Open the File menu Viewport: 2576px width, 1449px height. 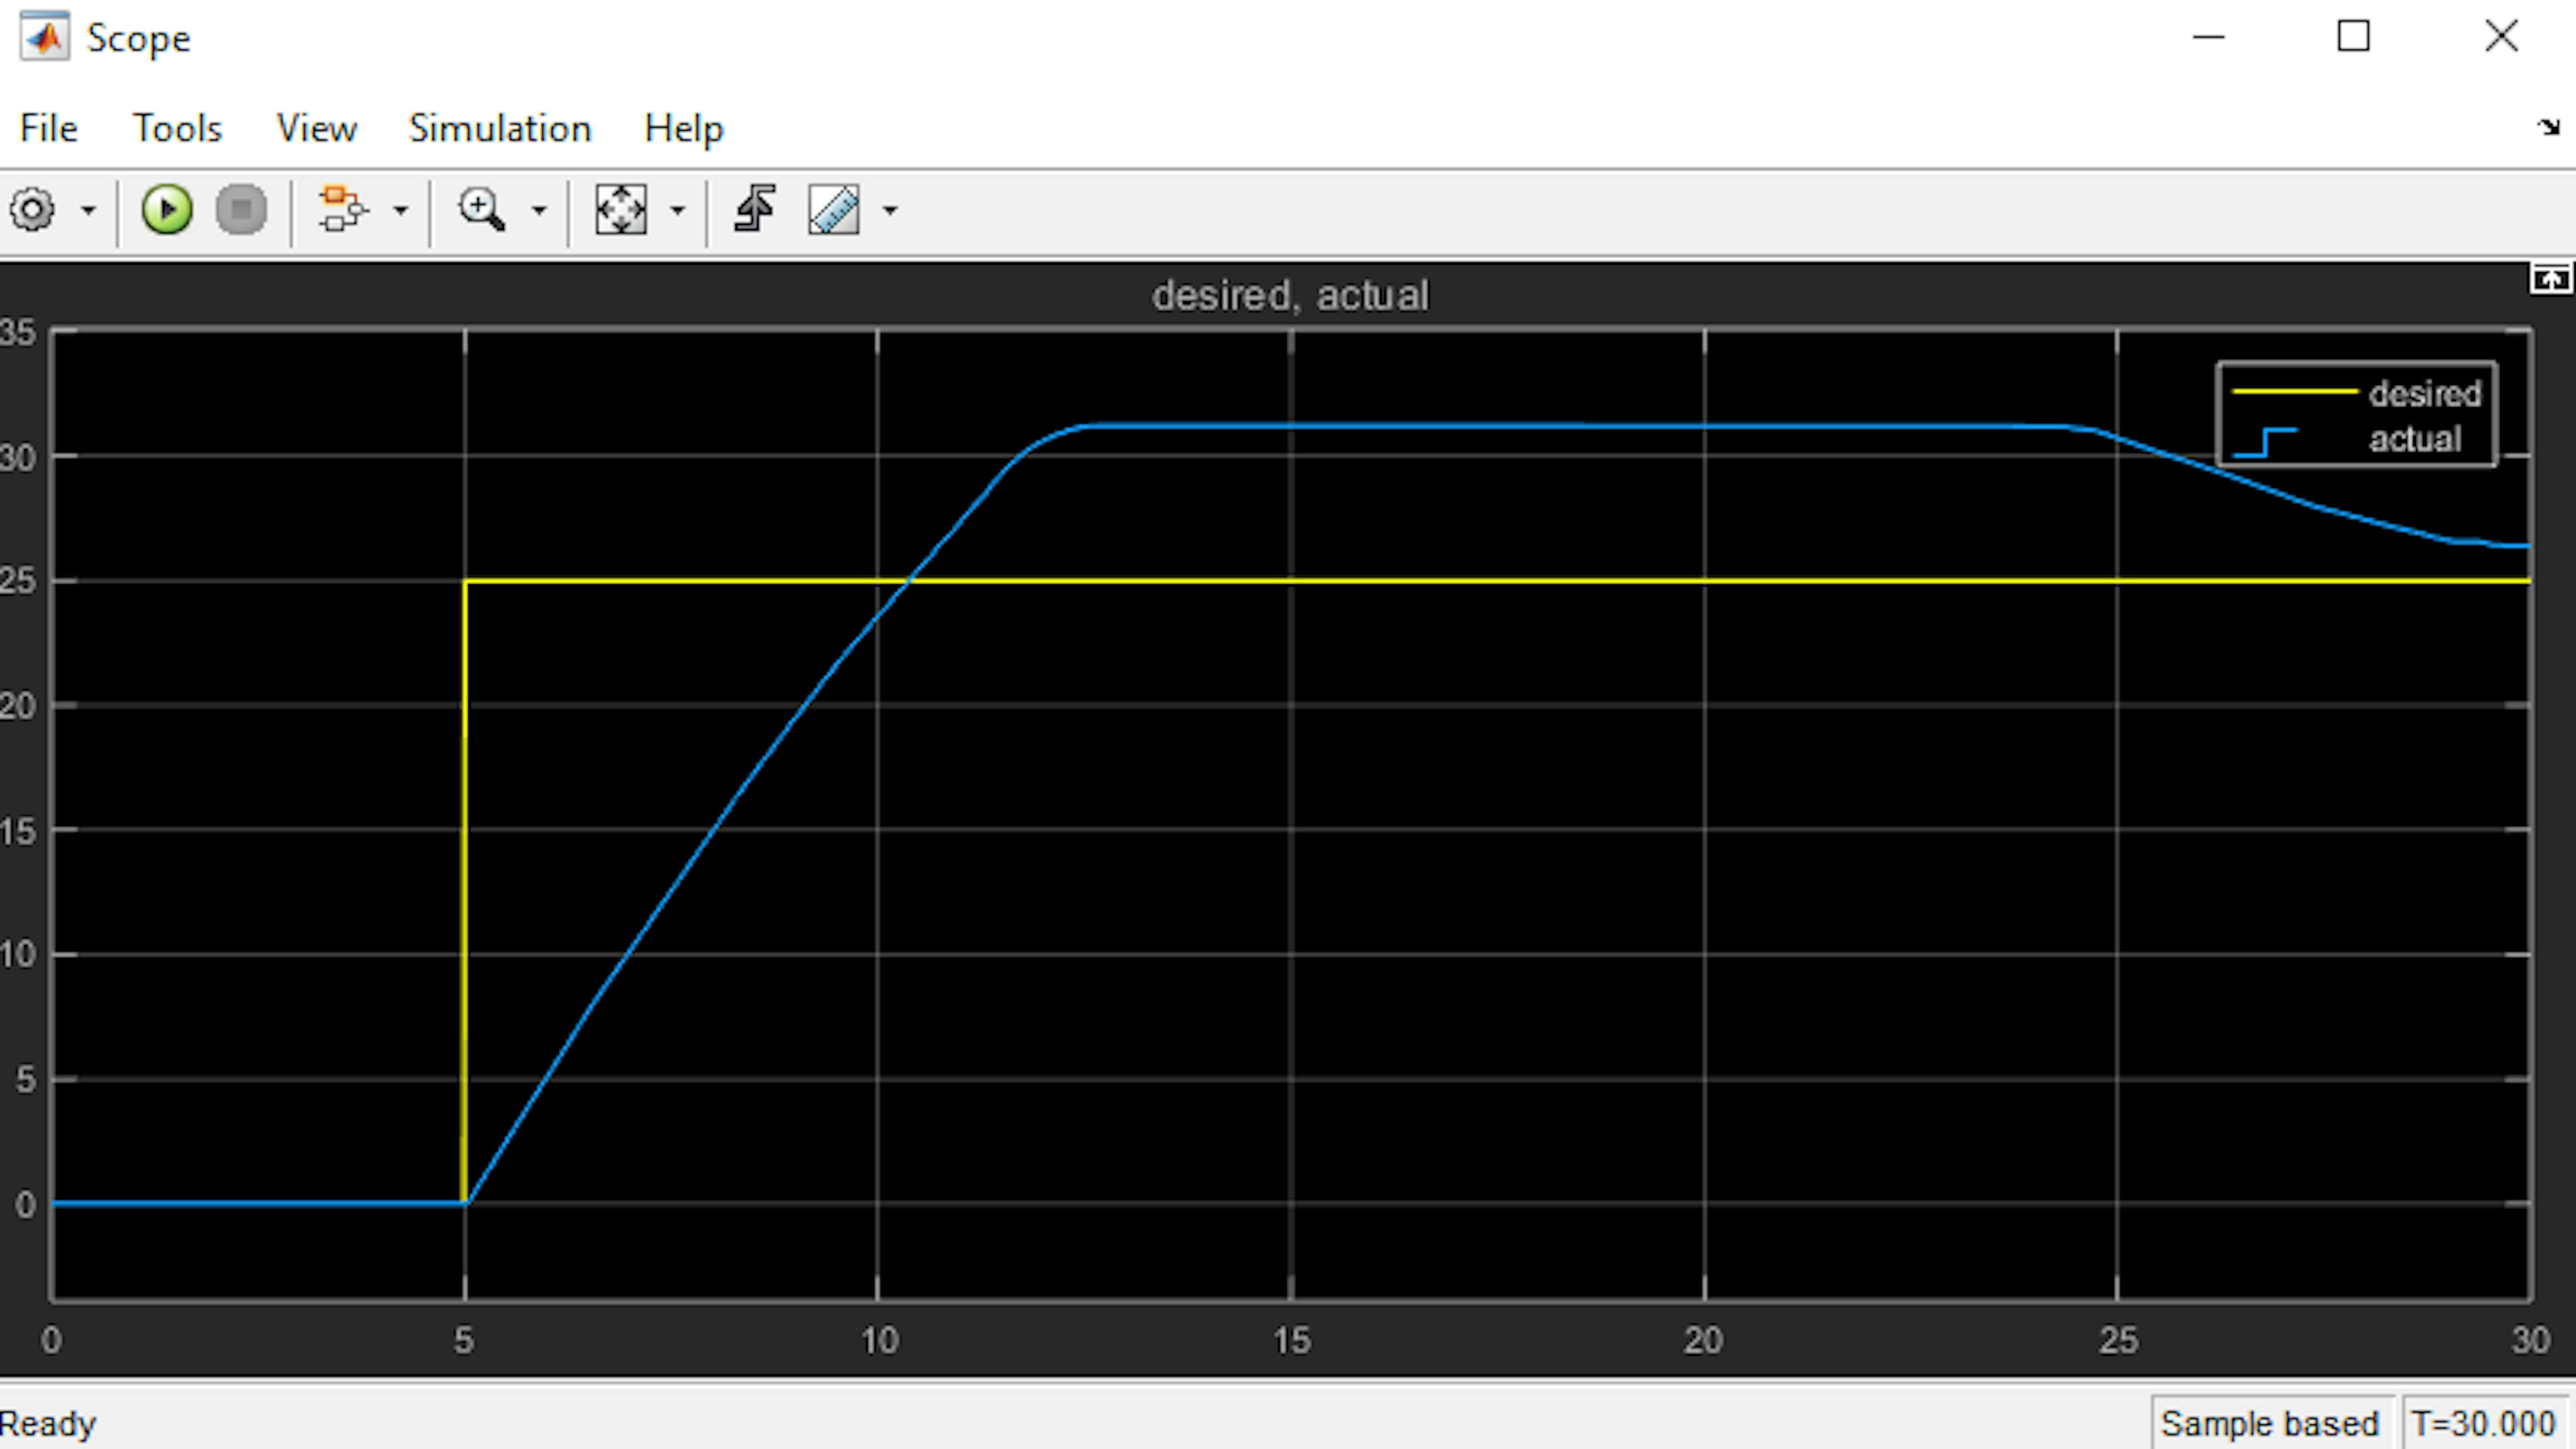click(48, 128)
